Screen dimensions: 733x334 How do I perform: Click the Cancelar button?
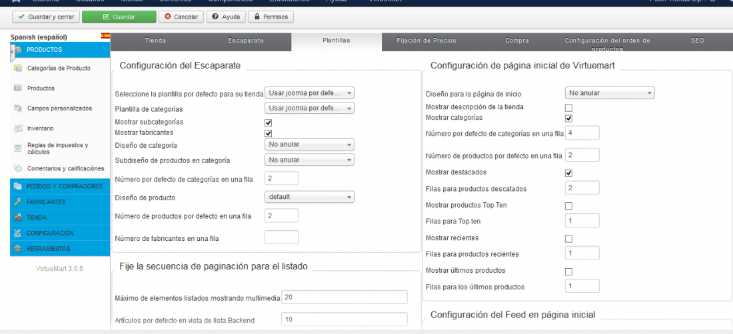pos(181,17)
